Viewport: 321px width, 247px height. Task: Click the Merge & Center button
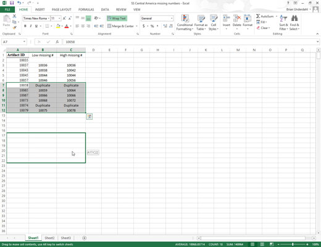point(120,26)
